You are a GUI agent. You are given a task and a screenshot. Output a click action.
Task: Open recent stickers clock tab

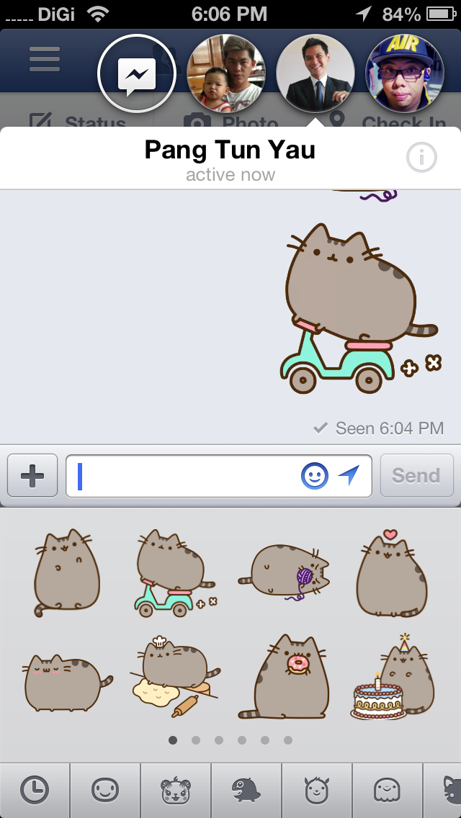35,790
